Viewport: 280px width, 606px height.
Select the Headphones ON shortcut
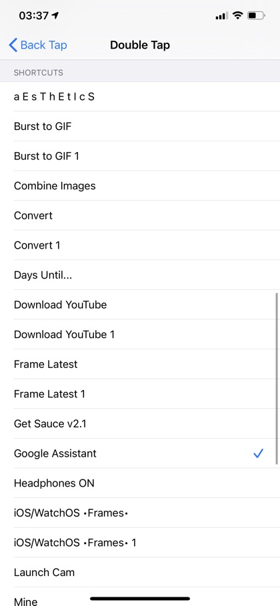coord(140,483)
